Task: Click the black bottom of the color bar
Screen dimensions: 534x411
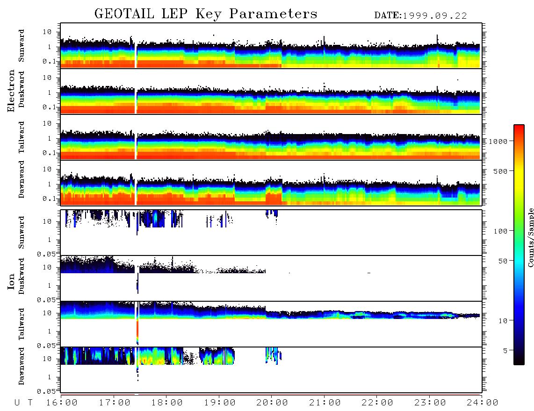Action: 519,359
